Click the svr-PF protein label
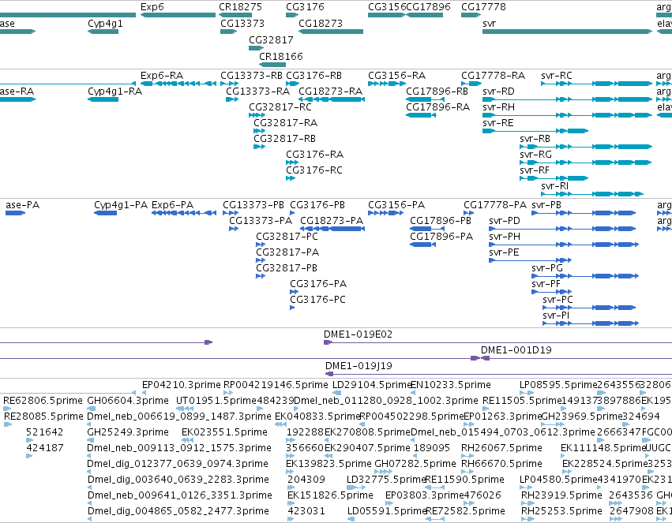The height and width of the screenshot is (523, 672). [x=546, y=284]
